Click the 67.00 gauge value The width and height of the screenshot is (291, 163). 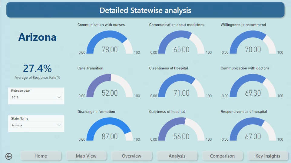253,136
